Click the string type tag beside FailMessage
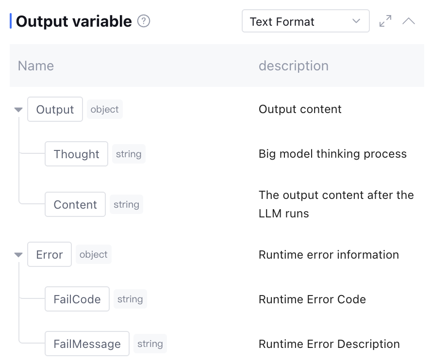Viewport: 431px width, 362px height. [150, 344]
